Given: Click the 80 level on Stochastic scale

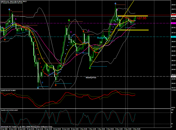Looking at the screenshot, I should (172, 113).
